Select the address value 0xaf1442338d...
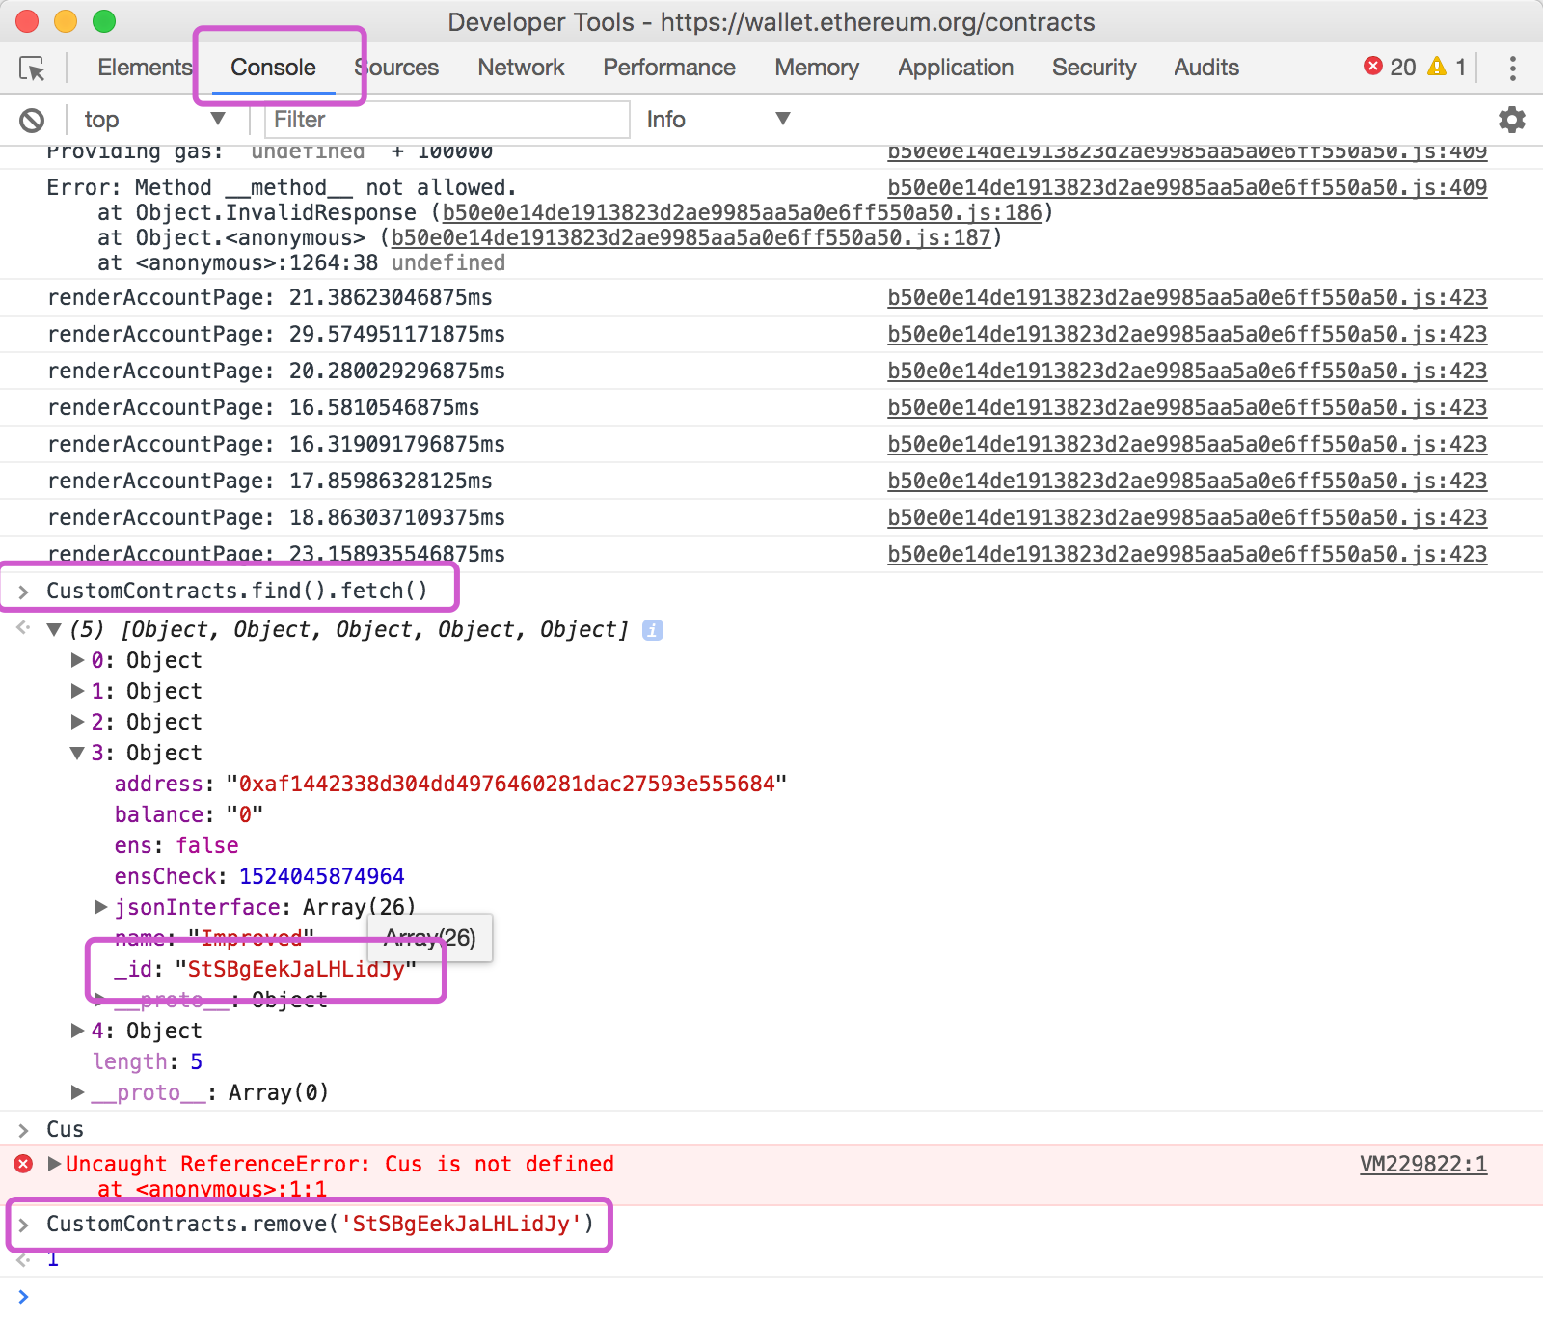 click(506, 784)
